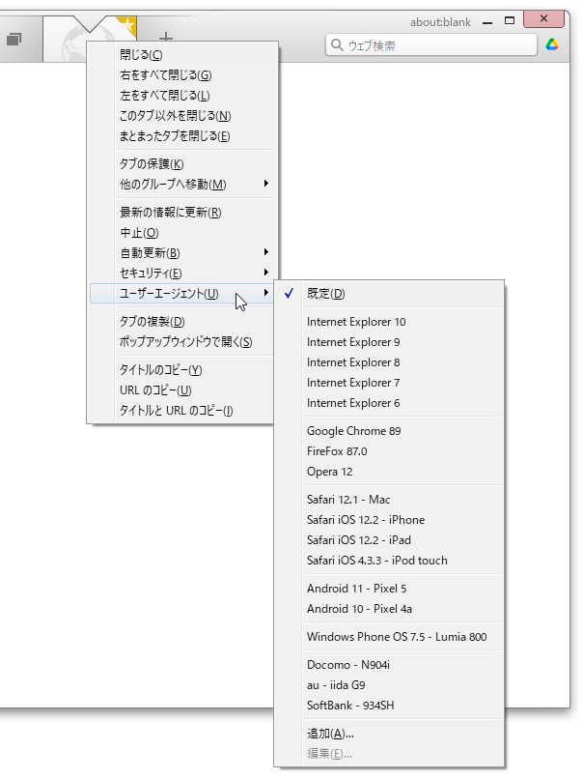Click 最新の情報に更新(R)
Screen dimensions: 583x779
coord(181,212)
